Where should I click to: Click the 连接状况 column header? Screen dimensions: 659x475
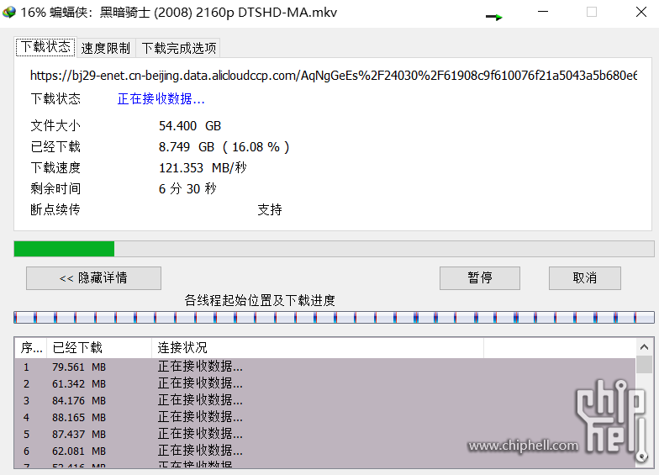coord(318,348)
